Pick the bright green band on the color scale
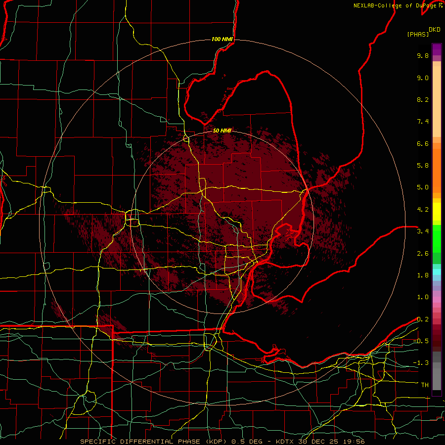 point(437,238)
